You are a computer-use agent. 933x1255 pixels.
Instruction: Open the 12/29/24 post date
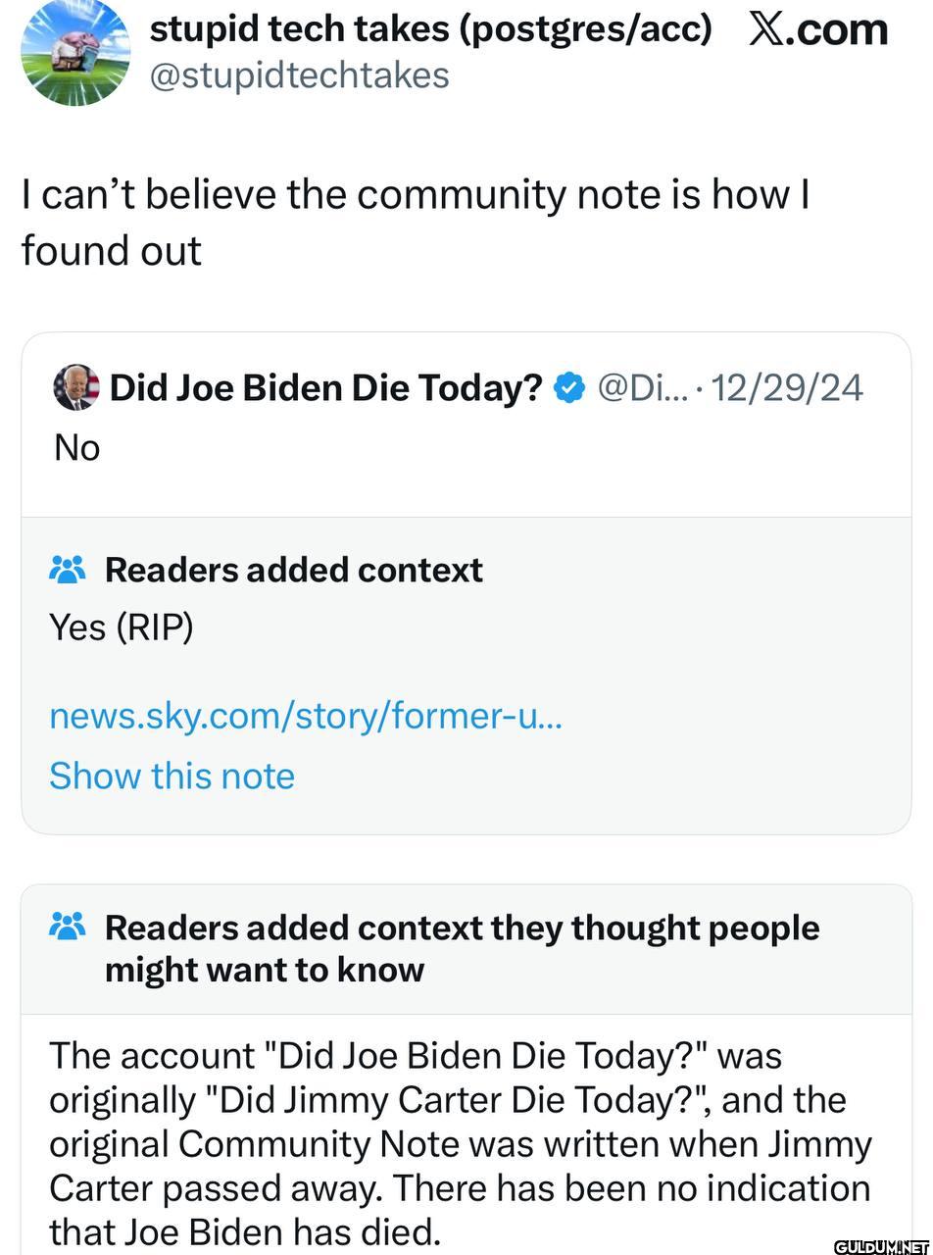787,388
